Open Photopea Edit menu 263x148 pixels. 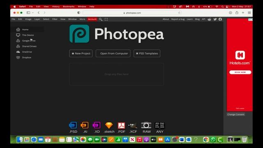coord(20,19)
